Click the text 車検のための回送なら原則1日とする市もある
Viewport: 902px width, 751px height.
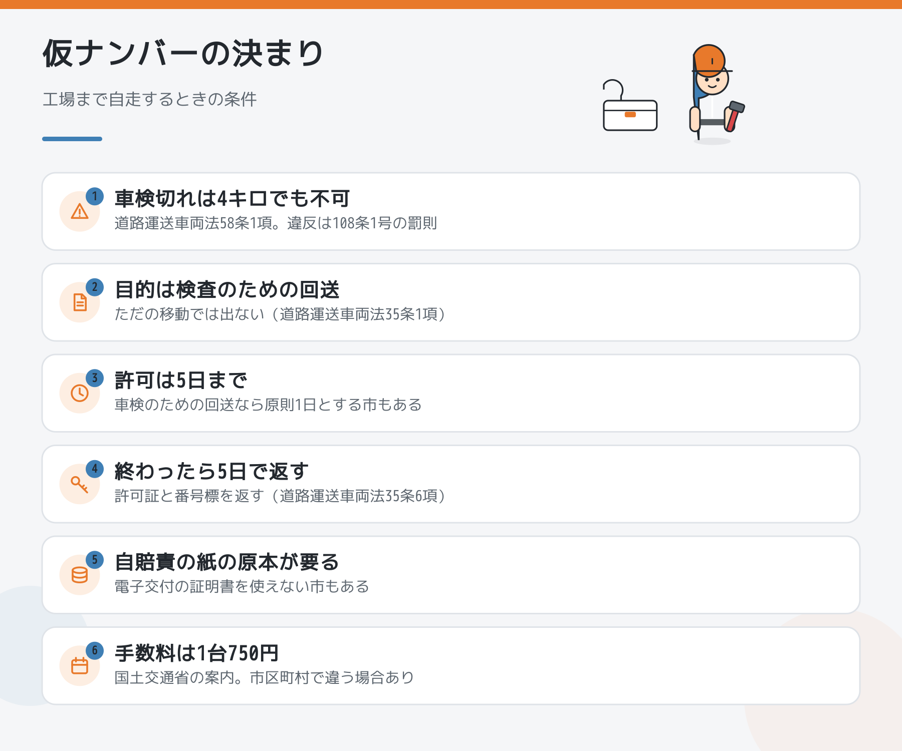tap(268, 405)
